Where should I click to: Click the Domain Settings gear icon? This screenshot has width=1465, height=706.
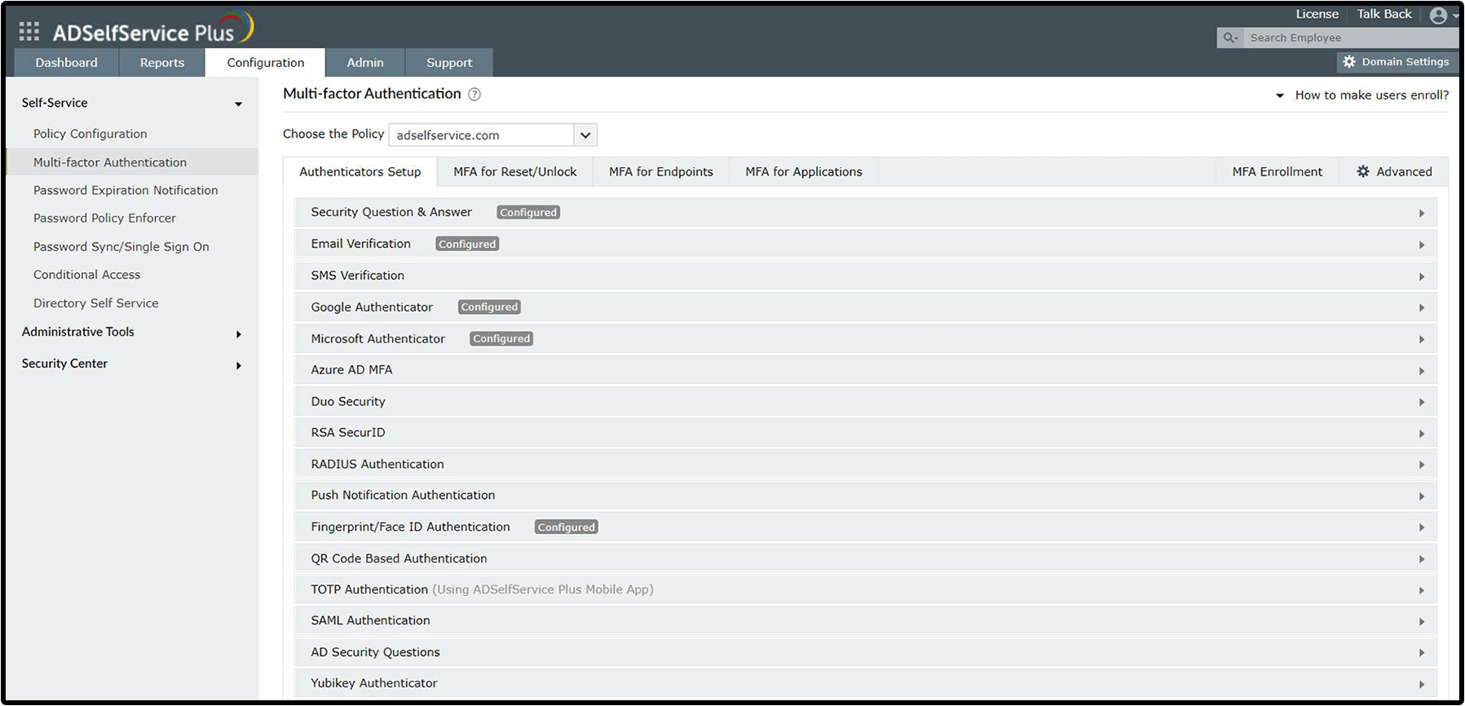[x=1349, y=62]
